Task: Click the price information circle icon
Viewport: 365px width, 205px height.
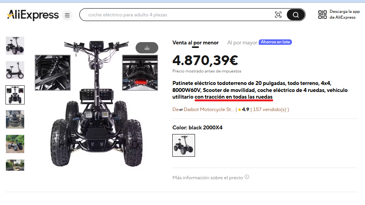Action: 247,177
